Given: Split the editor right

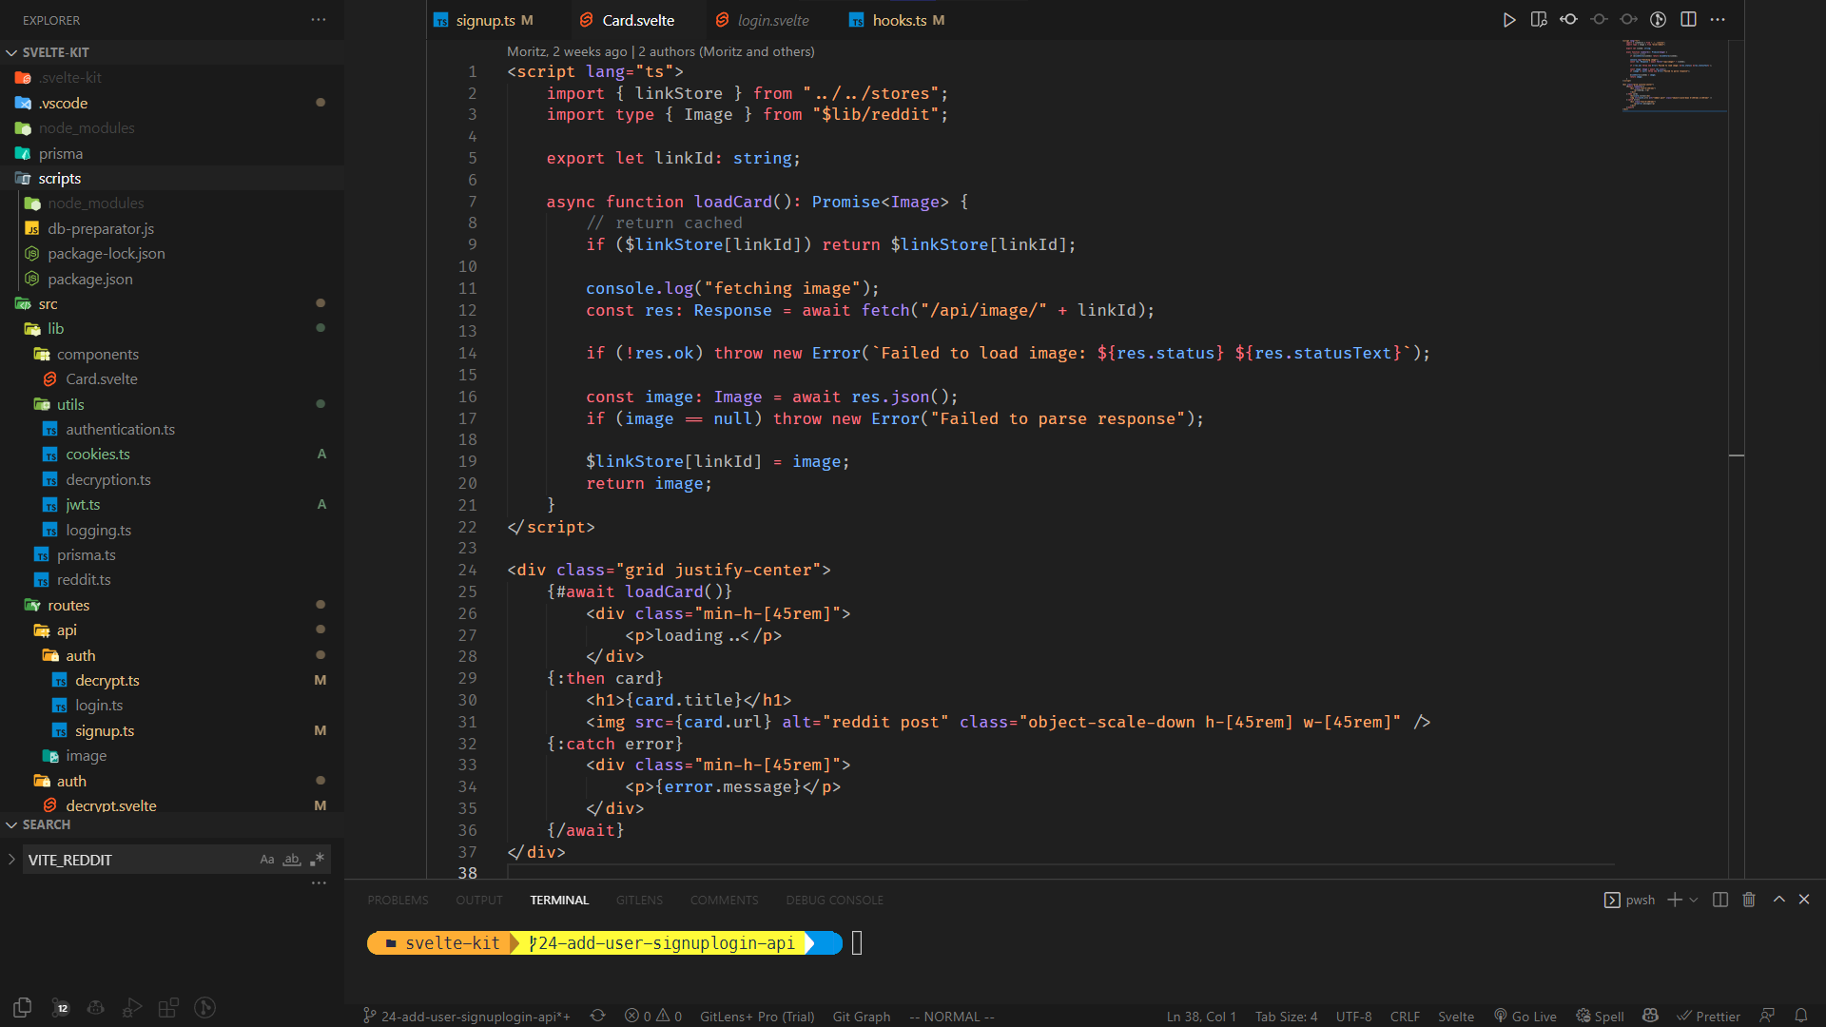Looking at the screenshot, I should 1689,20.
